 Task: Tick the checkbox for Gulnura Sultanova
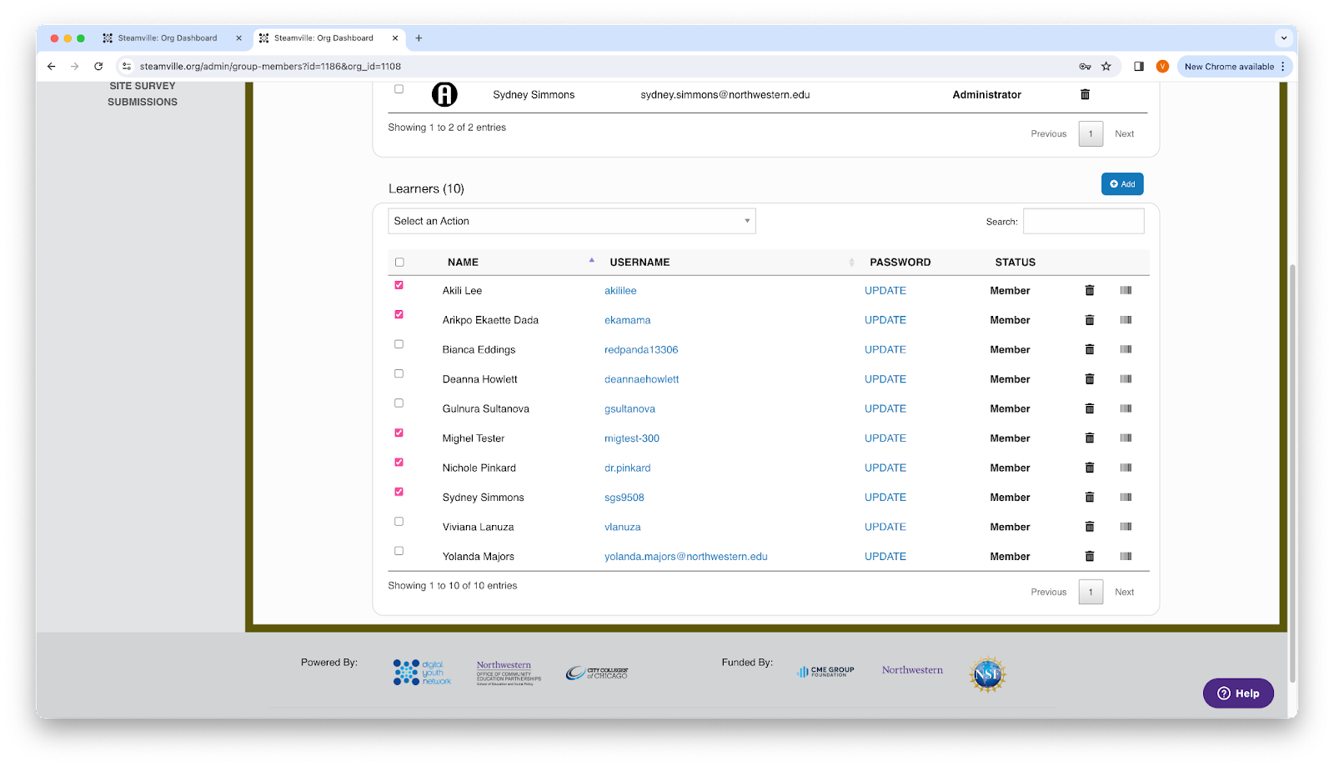(x=399, y=403)
